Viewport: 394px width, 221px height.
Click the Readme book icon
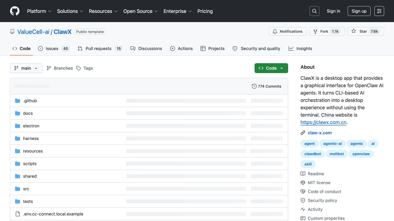[303, 174]
